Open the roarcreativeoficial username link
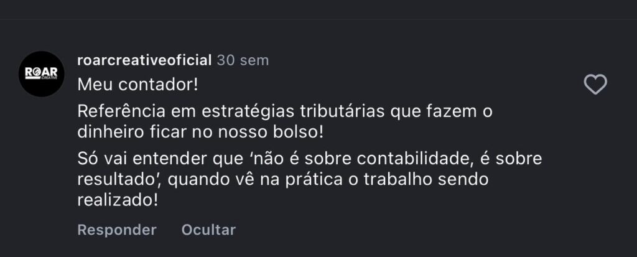The image size is (637, 257). click(x=143, y=60)
